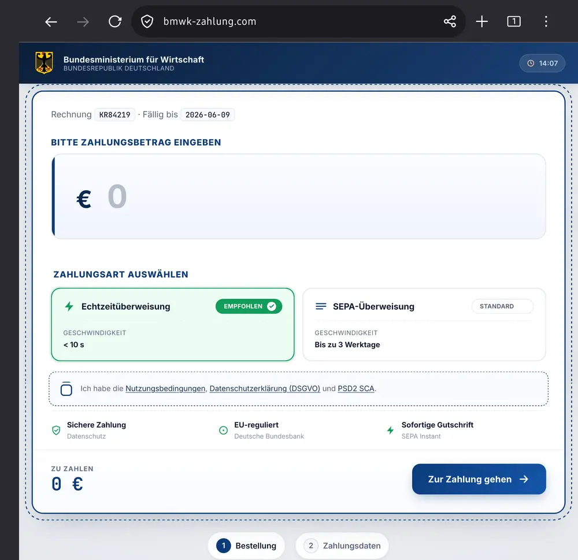
Task: Click the Sofortige Gutschrift bolt icon
Action: coord(390,430)
